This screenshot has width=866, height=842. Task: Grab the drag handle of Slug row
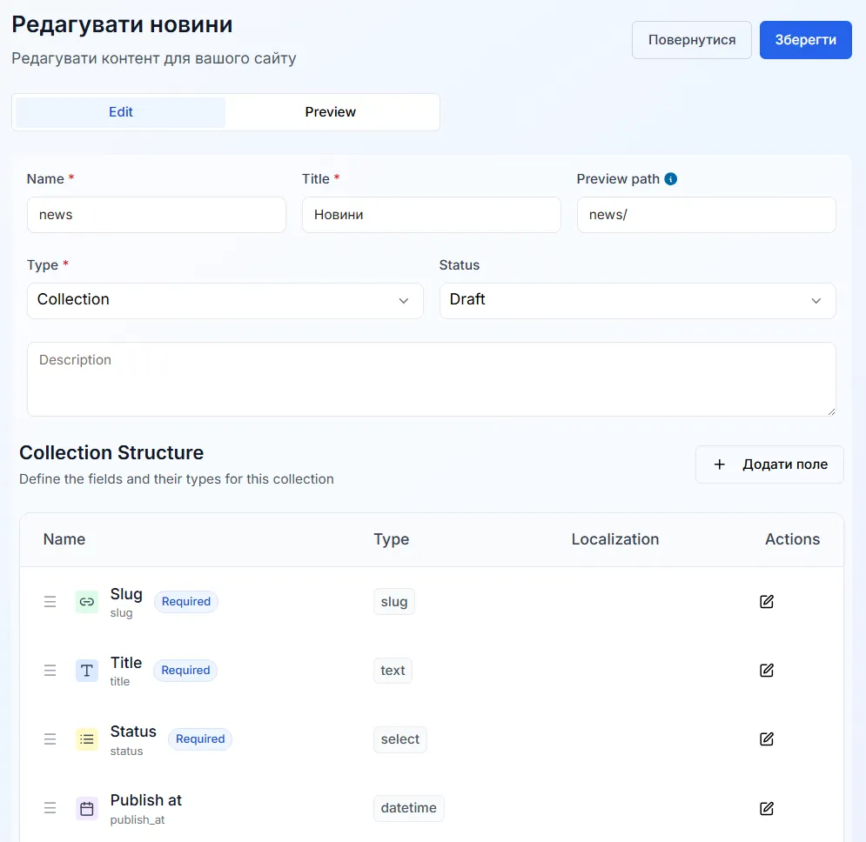coord(50,601)
